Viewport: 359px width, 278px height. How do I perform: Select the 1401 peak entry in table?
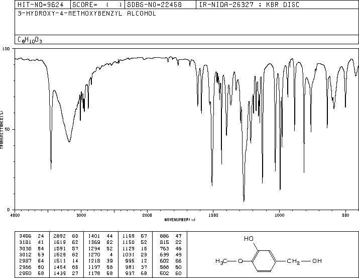tap(100, 236)
